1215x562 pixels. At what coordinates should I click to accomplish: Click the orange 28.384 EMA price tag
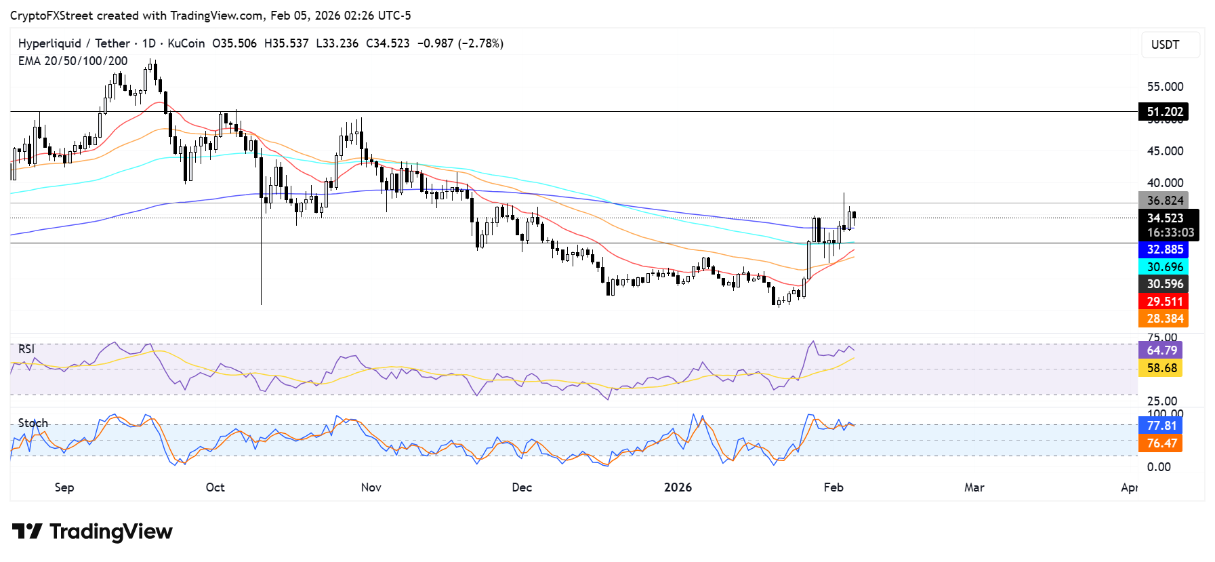[x=1163, y=319]
